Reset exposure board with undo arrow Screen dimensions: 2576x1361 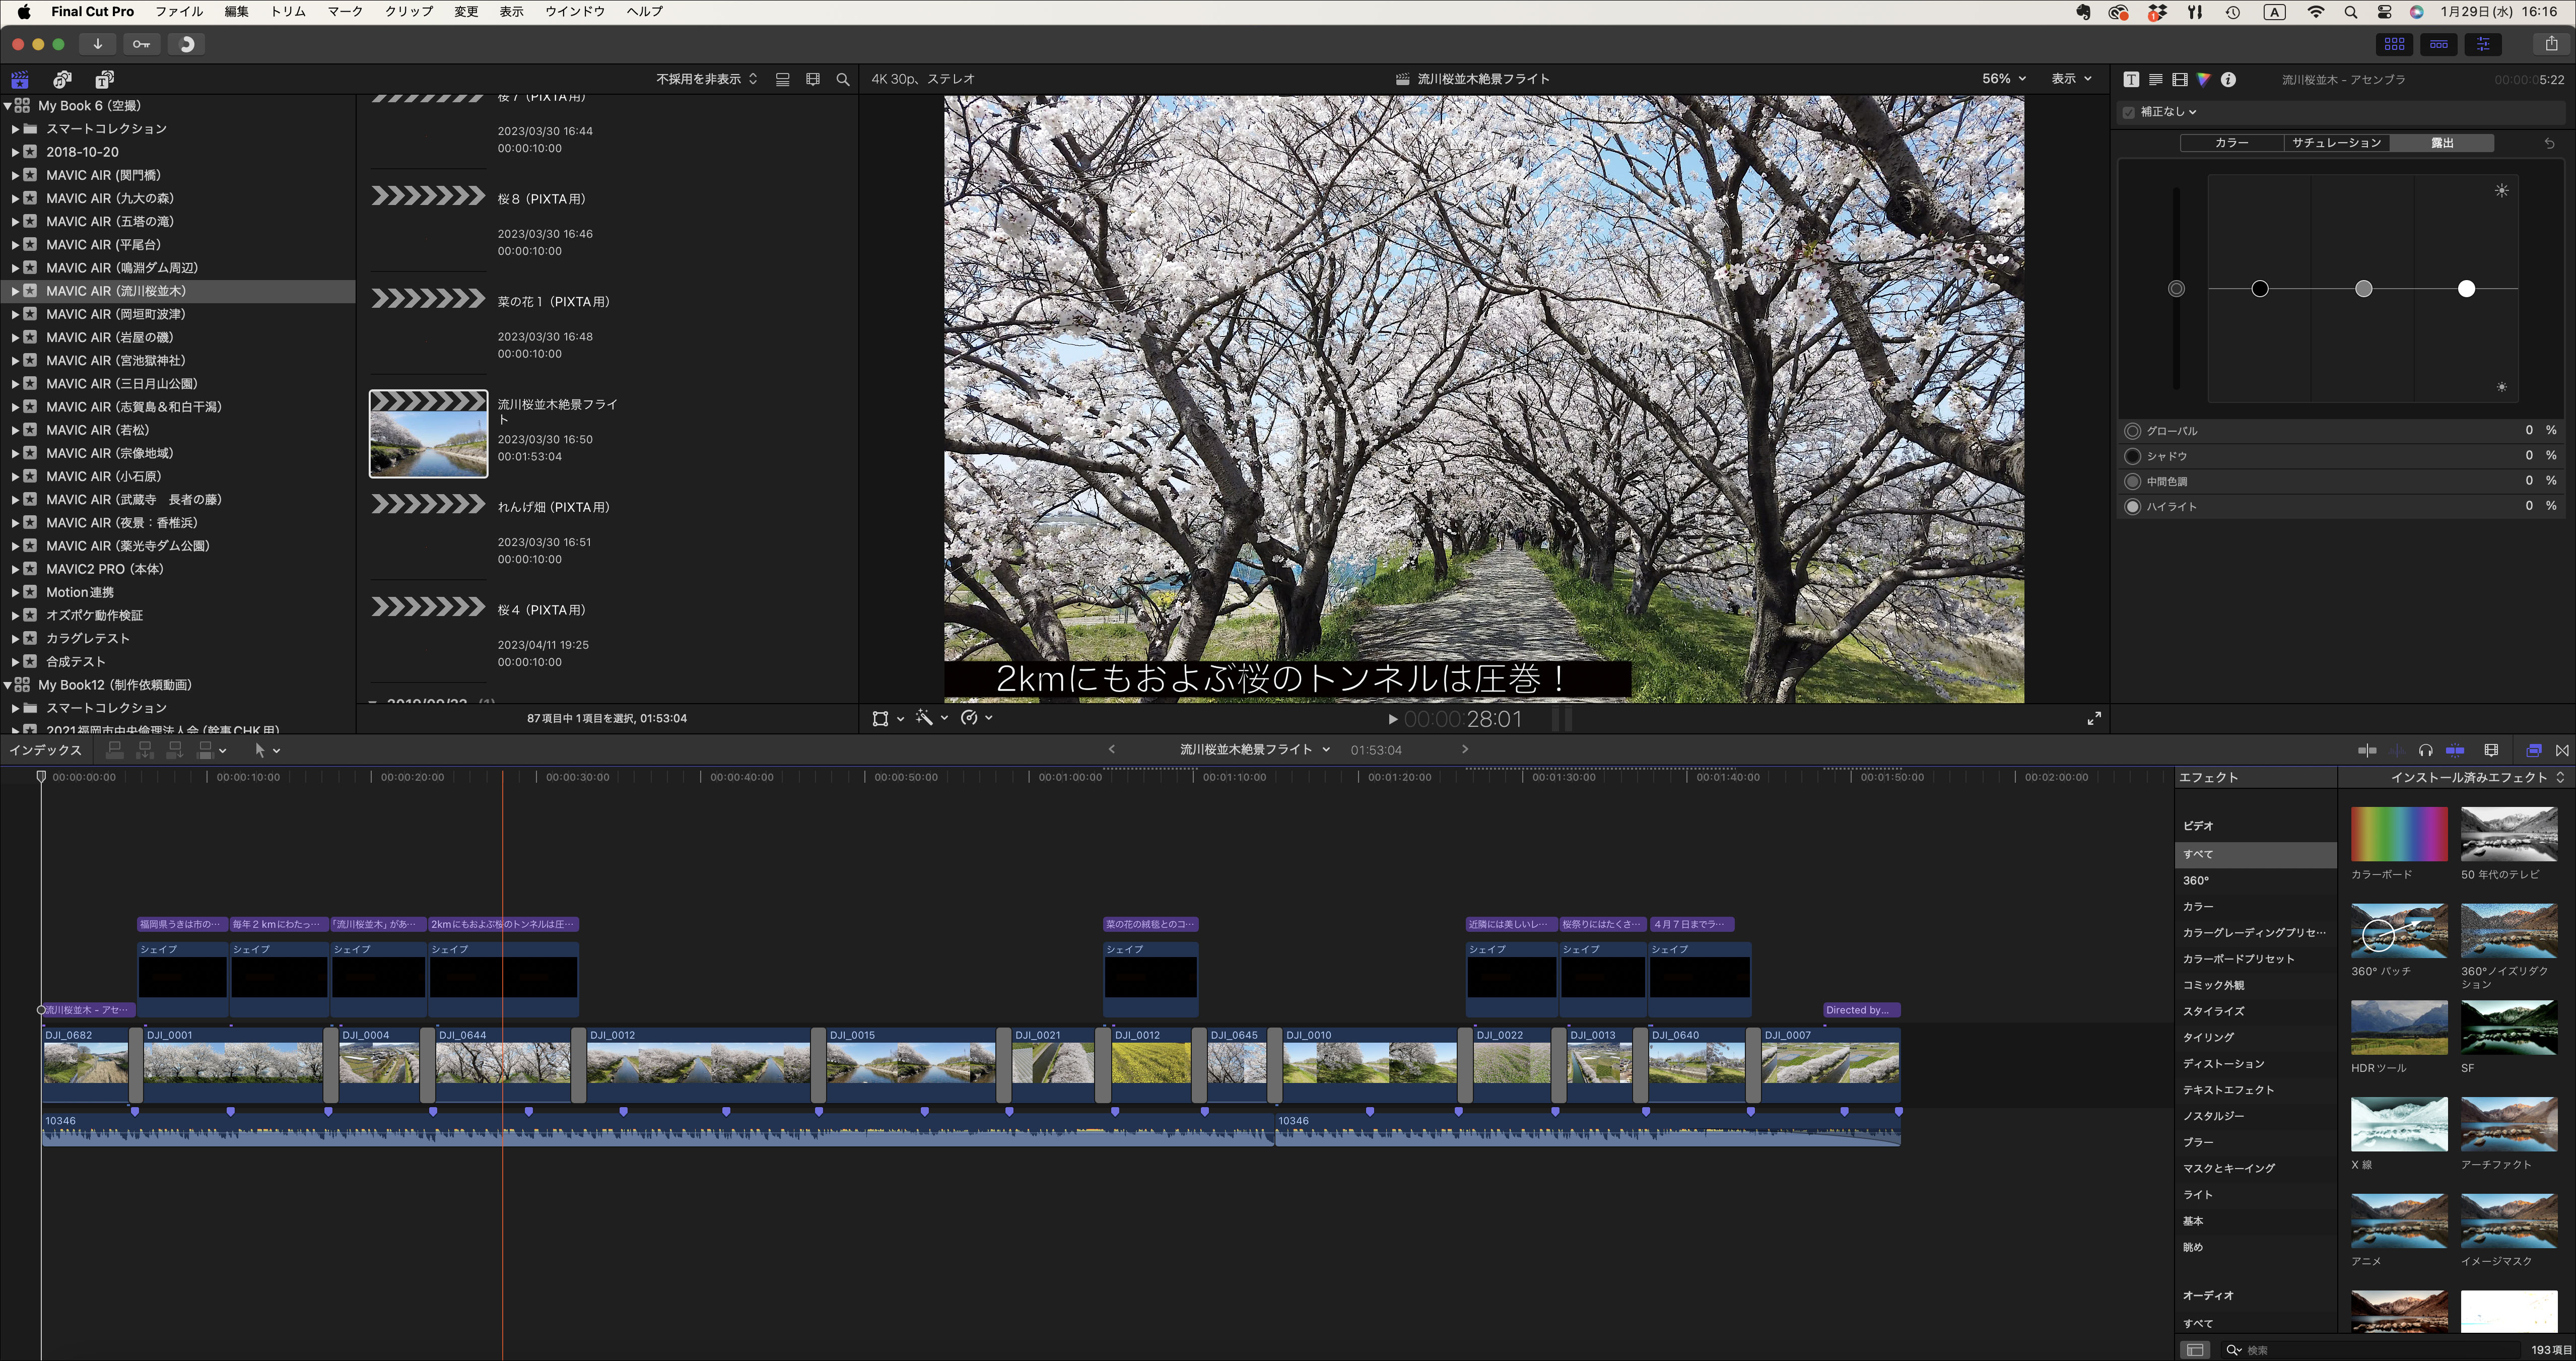[2549, 143]
